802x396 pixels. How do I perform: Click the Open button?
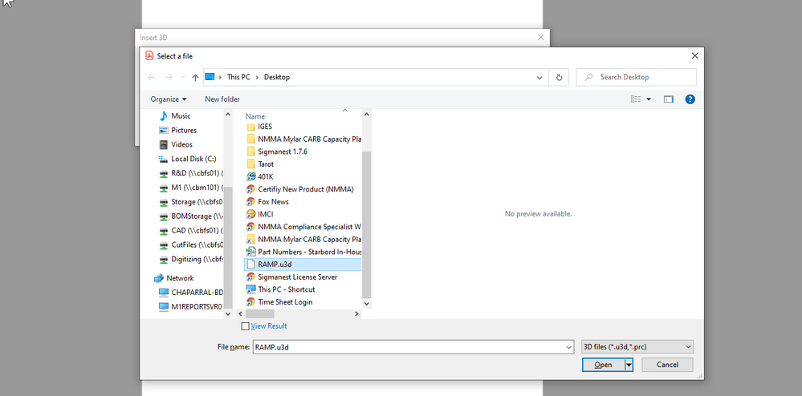pos(603,365)
